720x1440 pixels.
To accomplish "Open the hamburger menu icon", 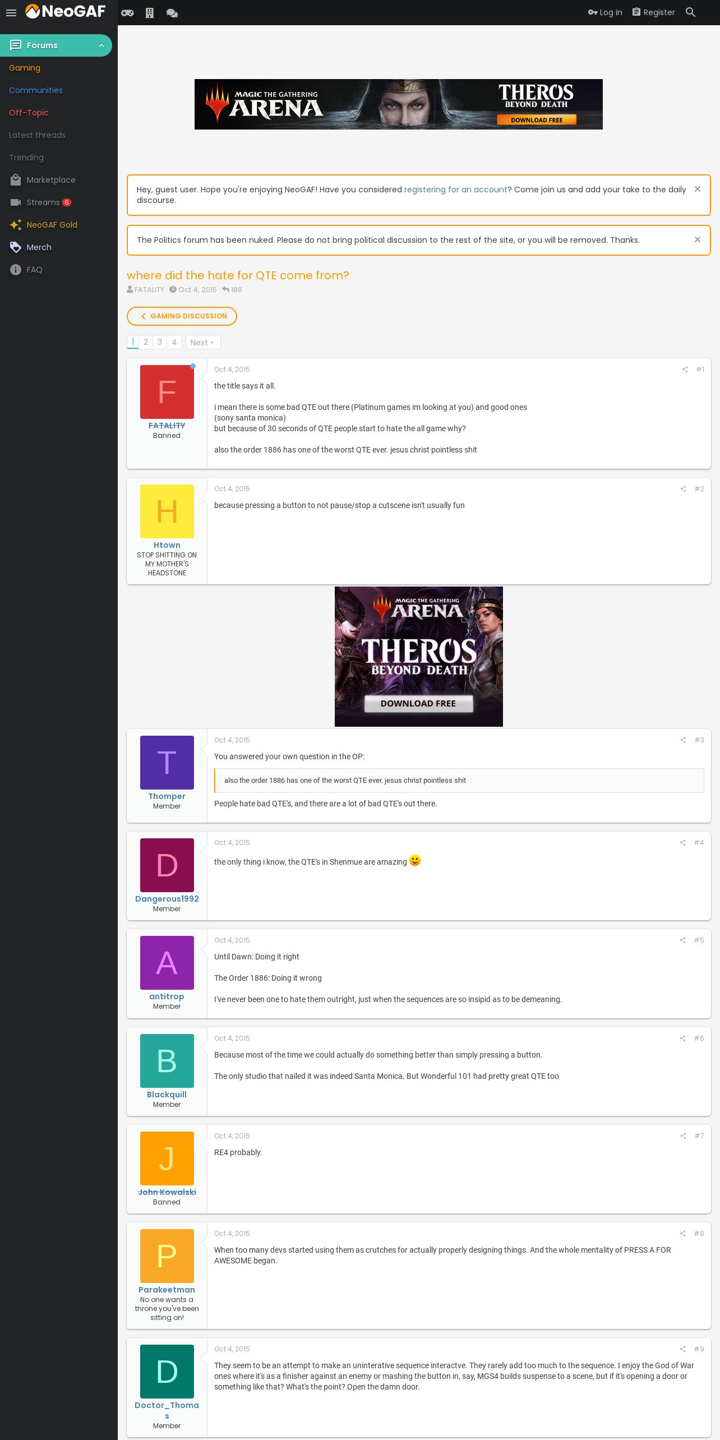I will (x=11, y=12).
